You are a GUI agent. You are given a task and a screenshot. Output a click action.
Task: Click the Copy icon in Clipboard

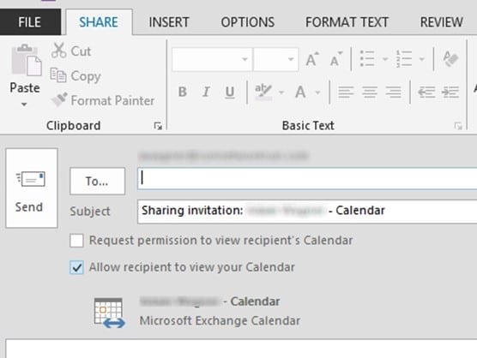pyautogui.click(x=58, y=75)
